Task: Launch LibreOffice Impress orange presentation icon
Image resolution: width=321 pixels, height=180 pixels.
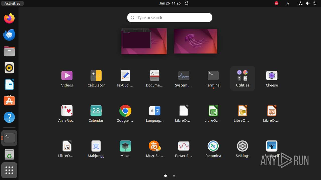Action: pos(272,113)
